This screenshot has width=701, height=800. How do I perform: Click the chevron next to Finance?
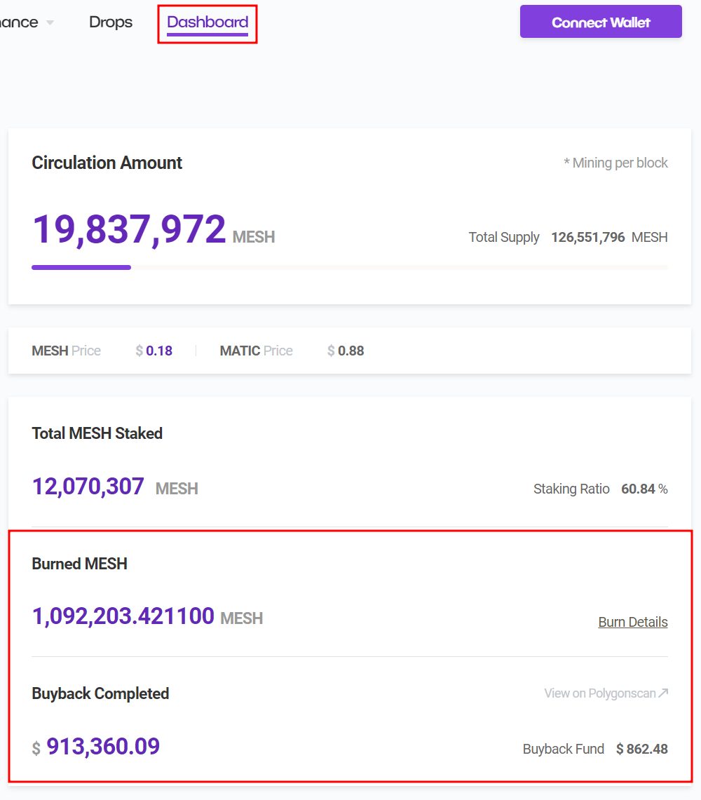49,22
